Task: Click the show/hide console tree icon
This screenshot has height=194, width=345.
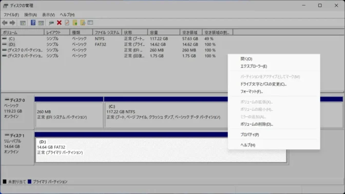Action: pyautogui.click(x=23, y=23)
